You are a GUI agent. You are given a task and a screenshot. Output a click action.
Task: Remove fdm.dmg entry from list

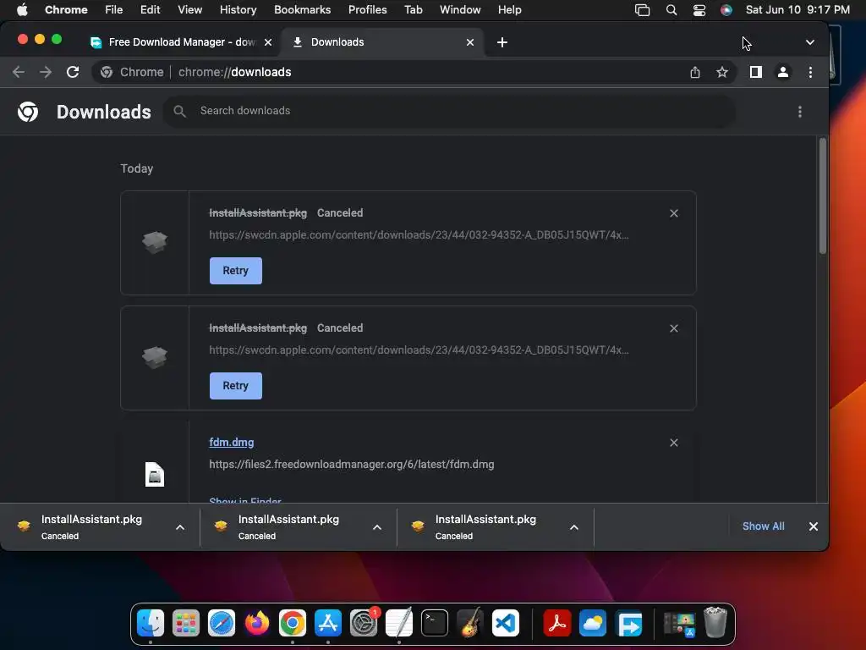tap(674, 443)
